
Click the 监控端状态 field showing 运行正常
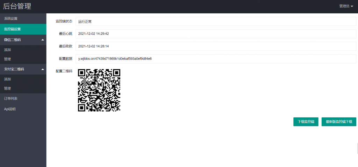[216, 21]
